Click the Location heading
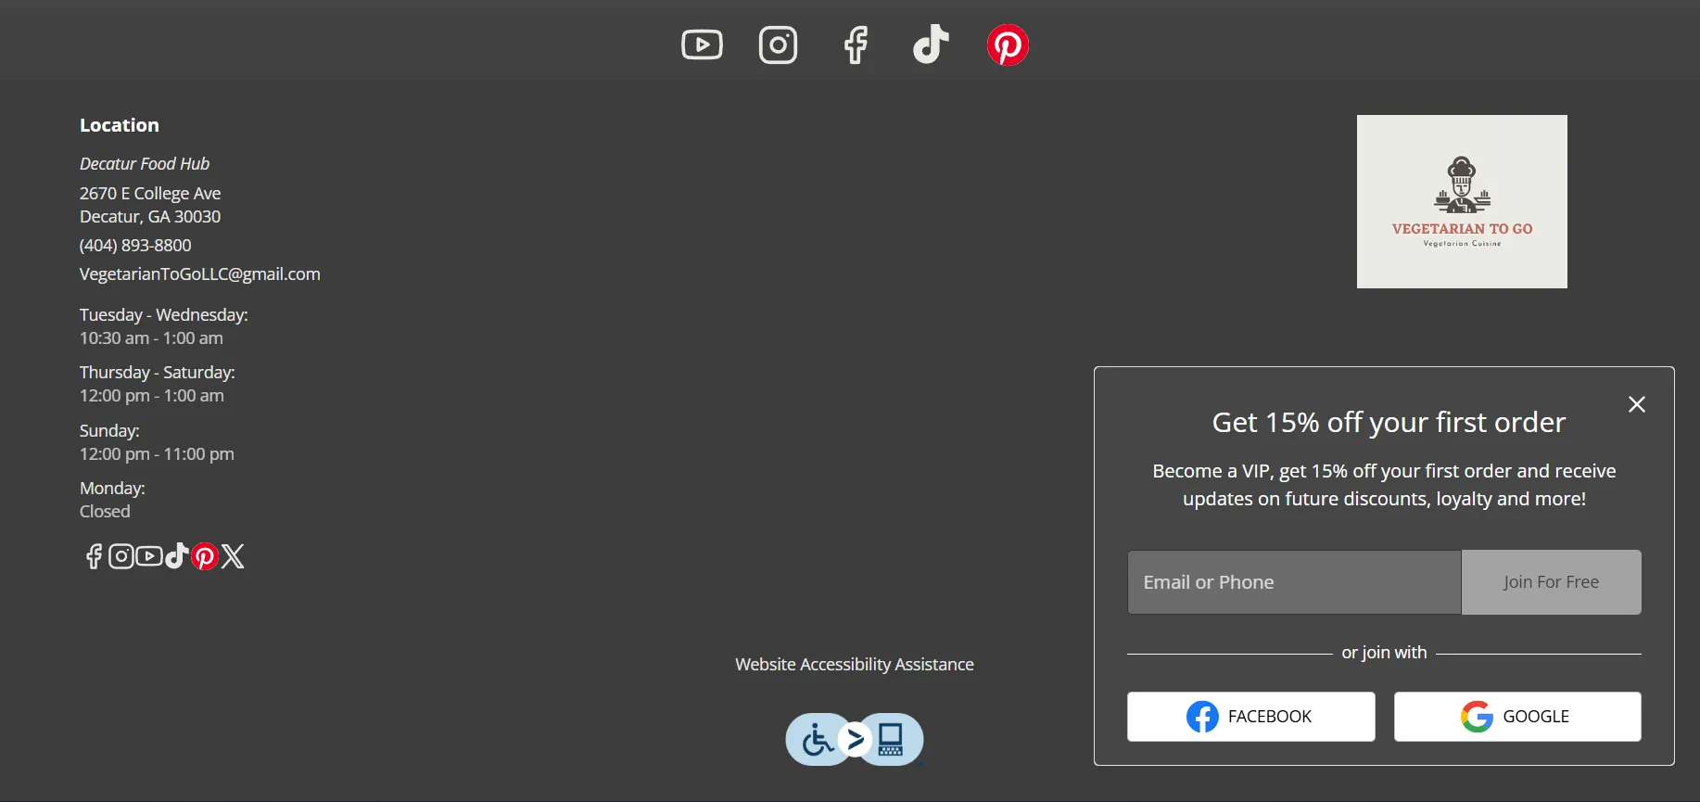This screenshot has height=802, width=1700. [120, 125]
